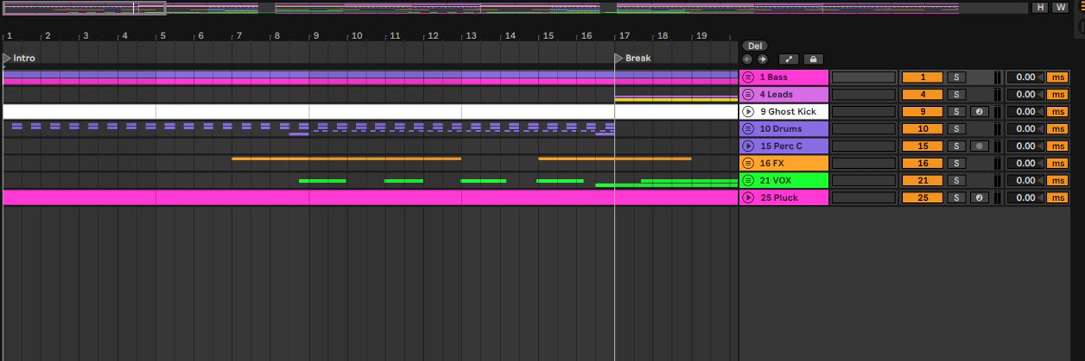The width and height of the screenshot is (1085, 361).
Task: Unfold the 16 FX group track
Action: click(749, 163)
